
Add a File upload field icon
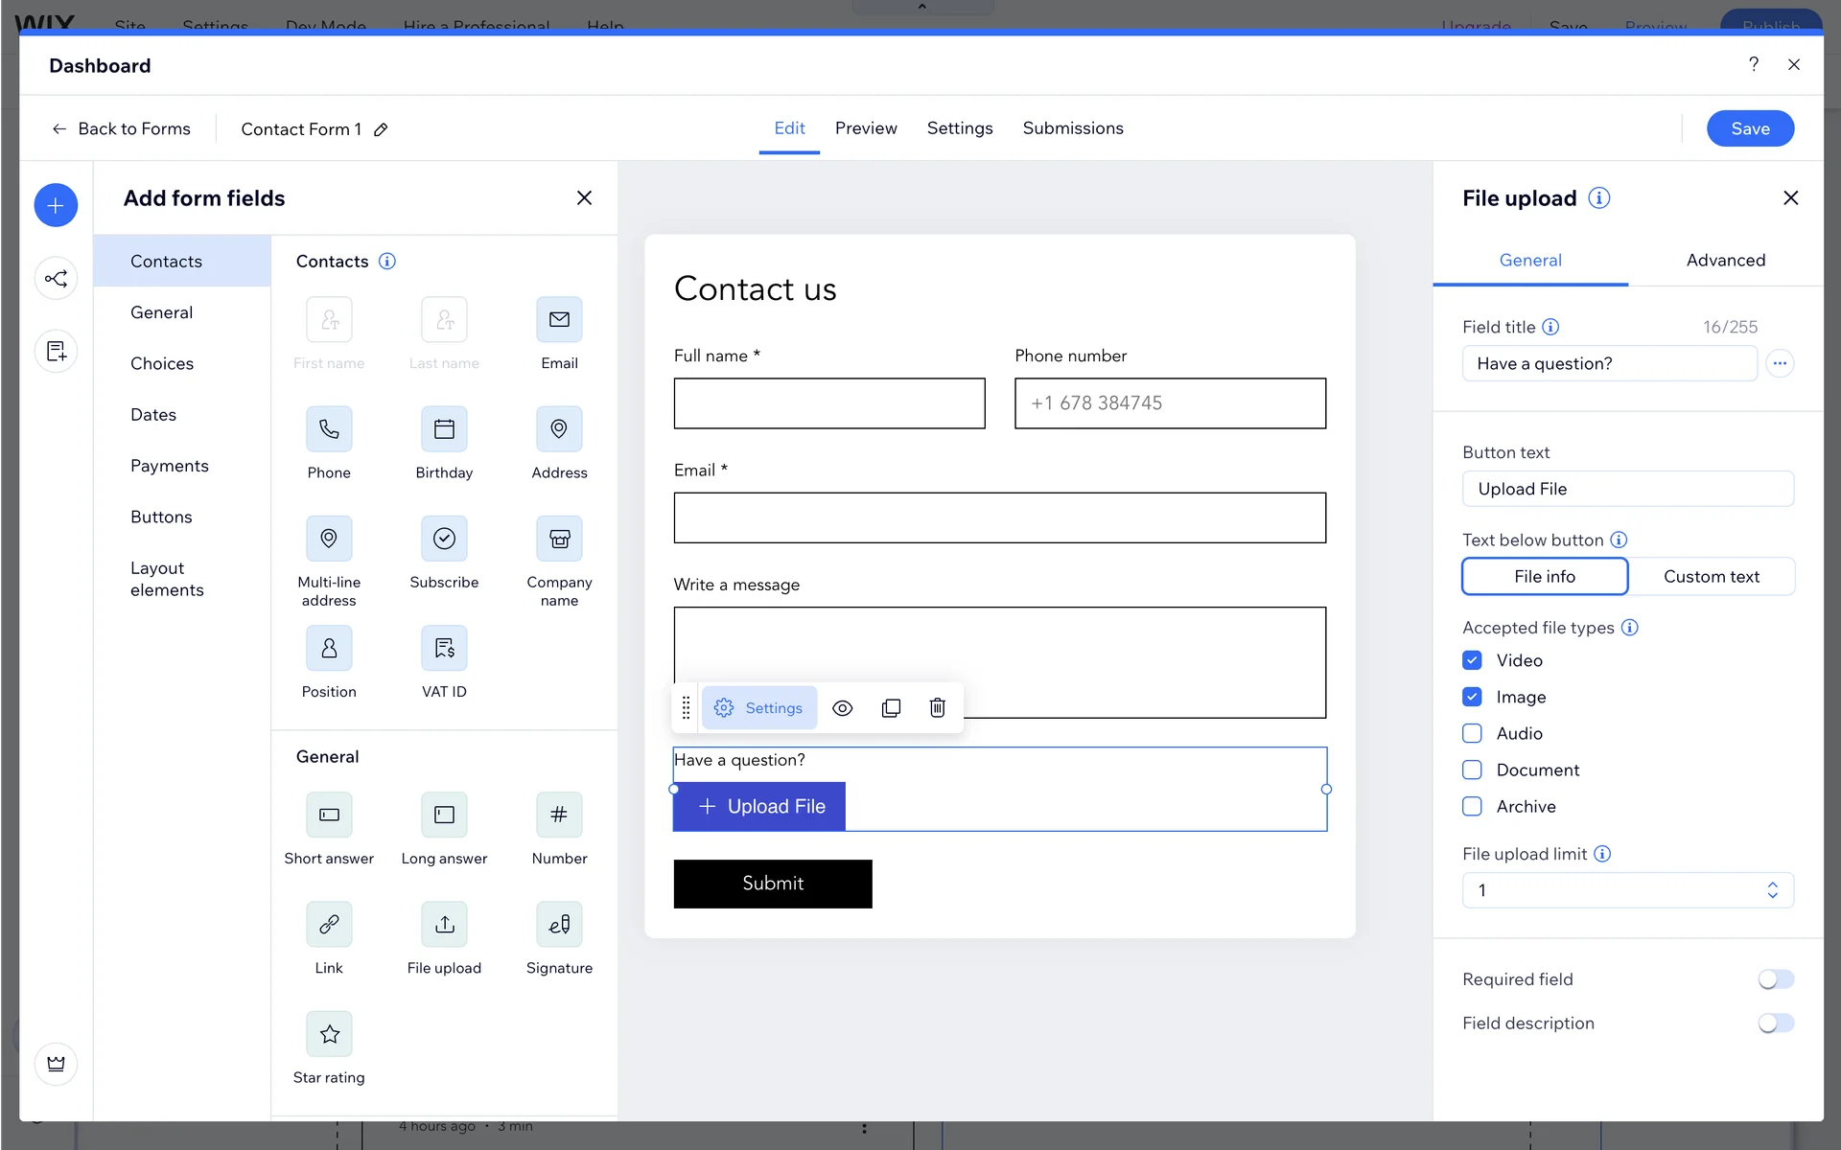[444, 925]
